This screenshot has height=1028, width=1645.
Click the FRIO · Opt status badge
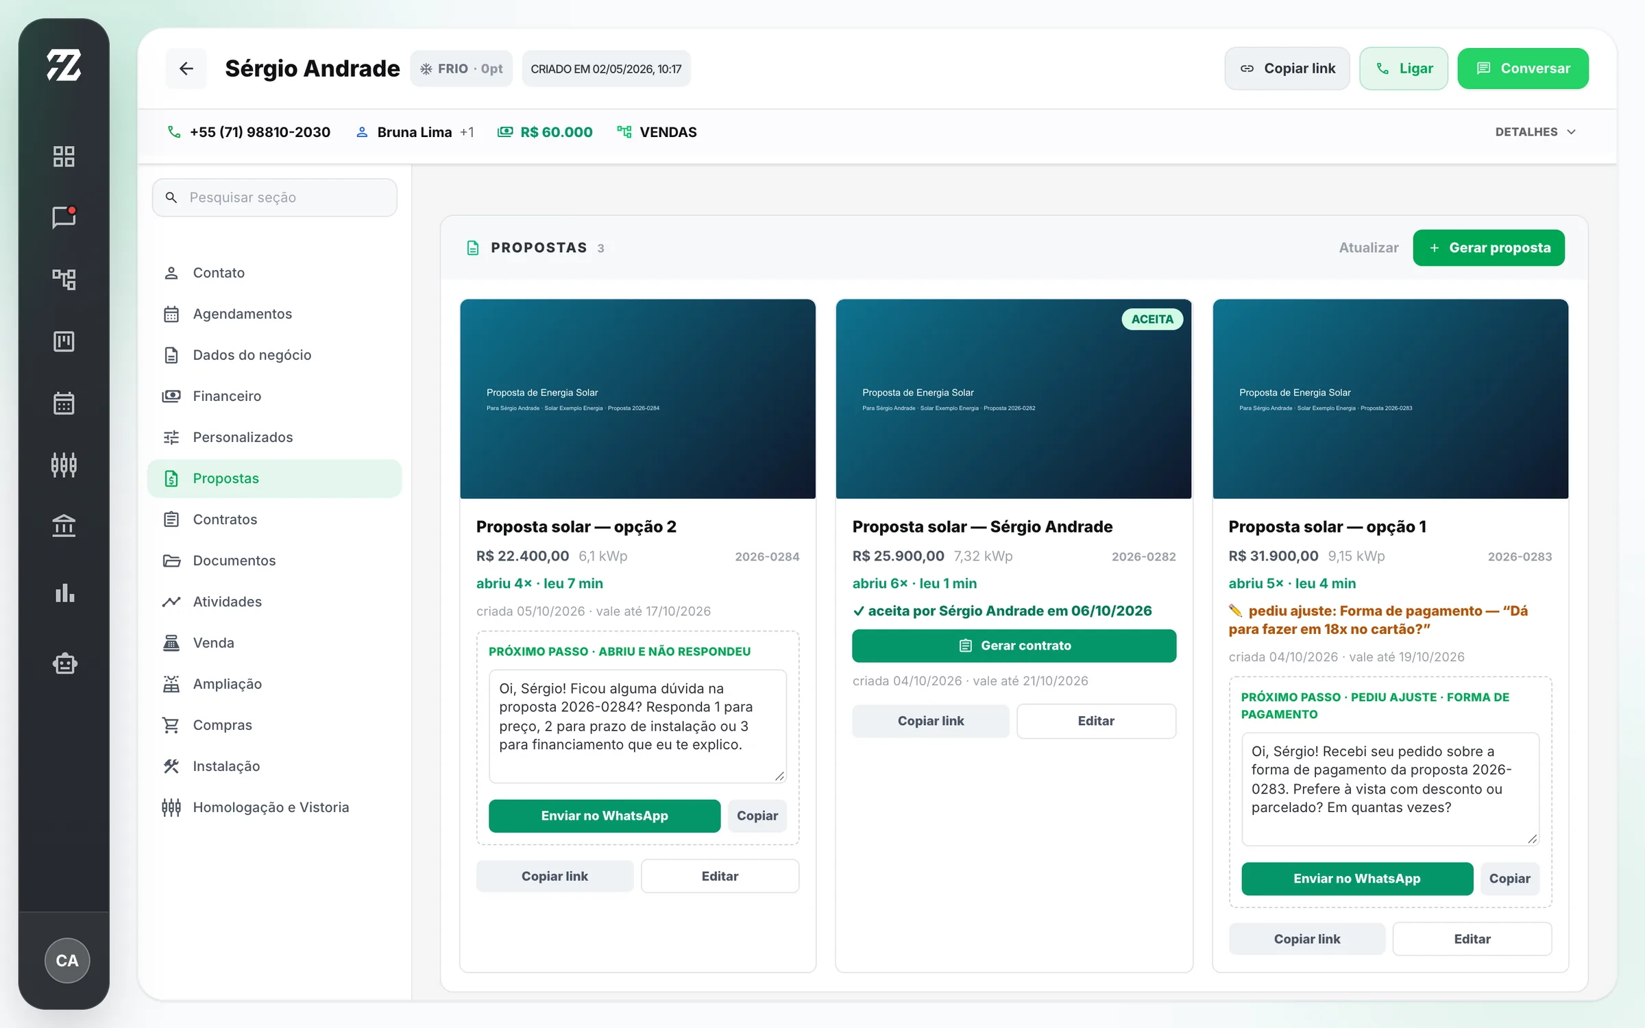[x=461, y=69]
